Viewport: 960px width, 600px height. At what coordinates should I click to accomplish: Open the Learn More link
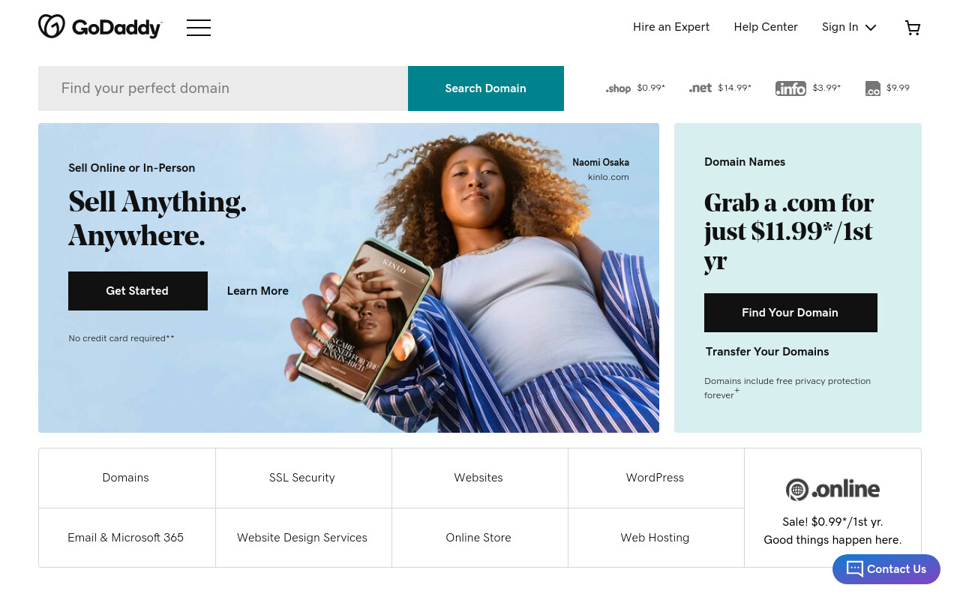coord(258,291)
